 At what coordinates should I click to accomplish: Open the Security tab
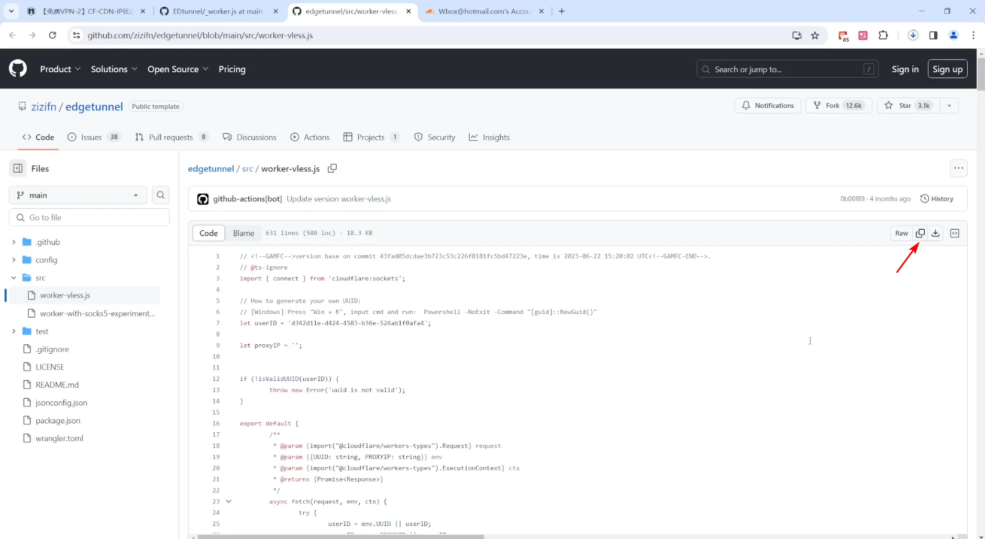tap(435, 137)
